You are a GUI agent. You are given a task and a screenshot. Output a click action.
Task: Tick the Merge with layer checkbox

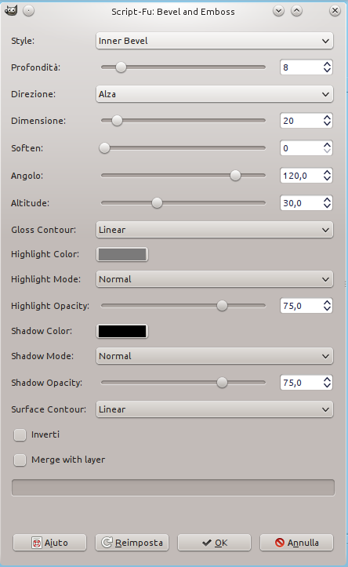click(20, 460)
